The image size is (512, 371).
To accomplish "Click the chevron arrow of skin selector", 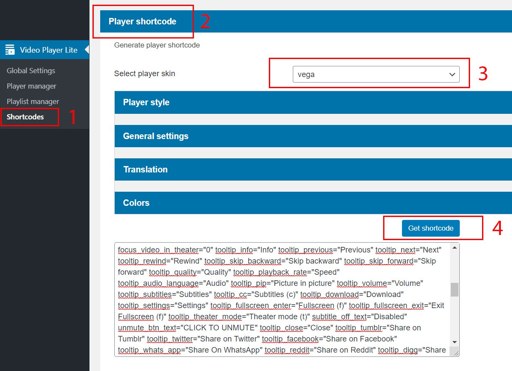I will [452, 74].
